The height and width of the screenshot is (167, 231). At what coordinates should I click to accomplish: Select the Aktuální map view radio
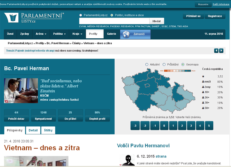click(147, 65)
